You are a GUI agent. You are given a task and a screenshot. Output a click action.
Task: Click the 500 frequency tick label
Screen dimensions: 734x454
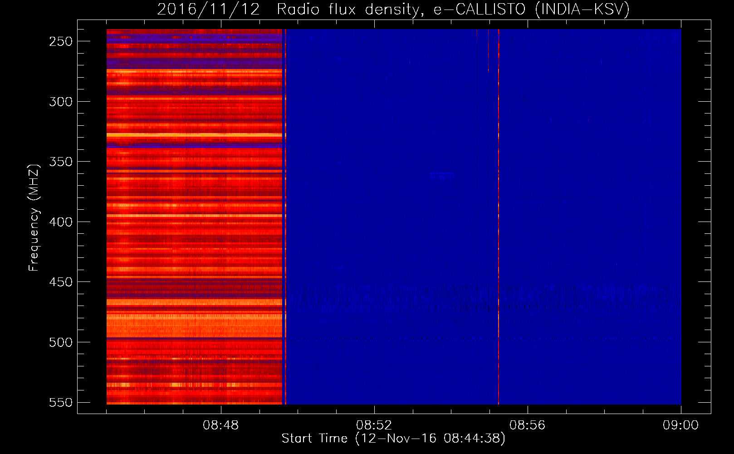click(x=61, y=342)
